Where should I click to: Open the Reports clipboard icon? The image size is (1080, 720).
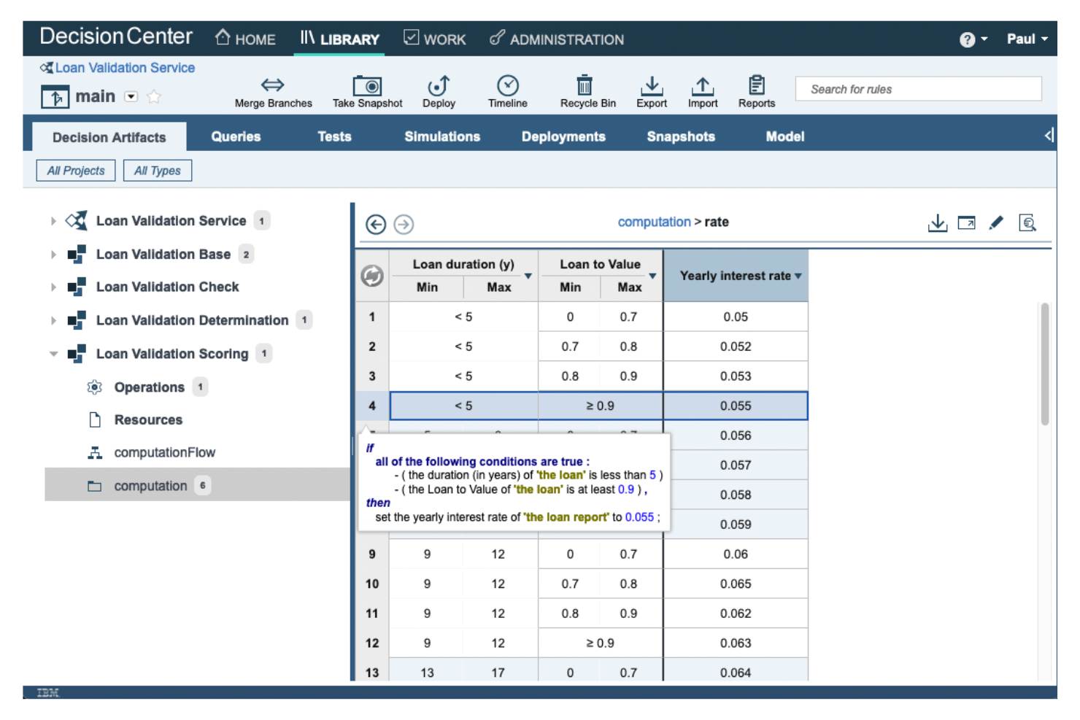click(757, 85)
